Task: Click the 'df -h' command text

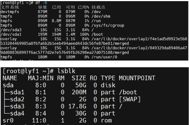Action: 41,3
